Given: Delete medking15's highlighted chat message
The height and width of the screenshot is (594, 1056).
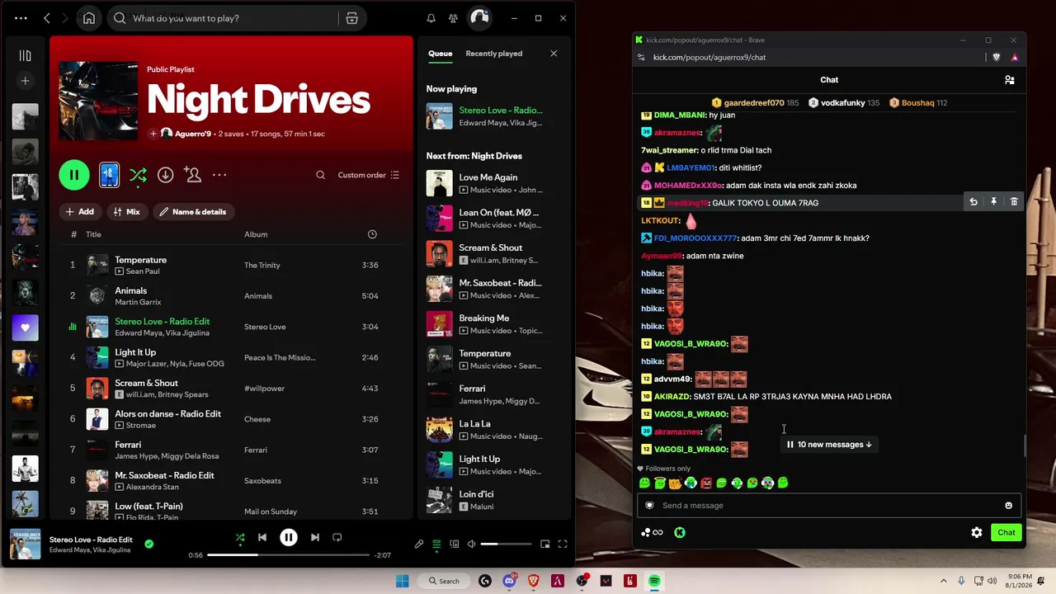Looking at the screenshot, I should [x=1014, y=202].
